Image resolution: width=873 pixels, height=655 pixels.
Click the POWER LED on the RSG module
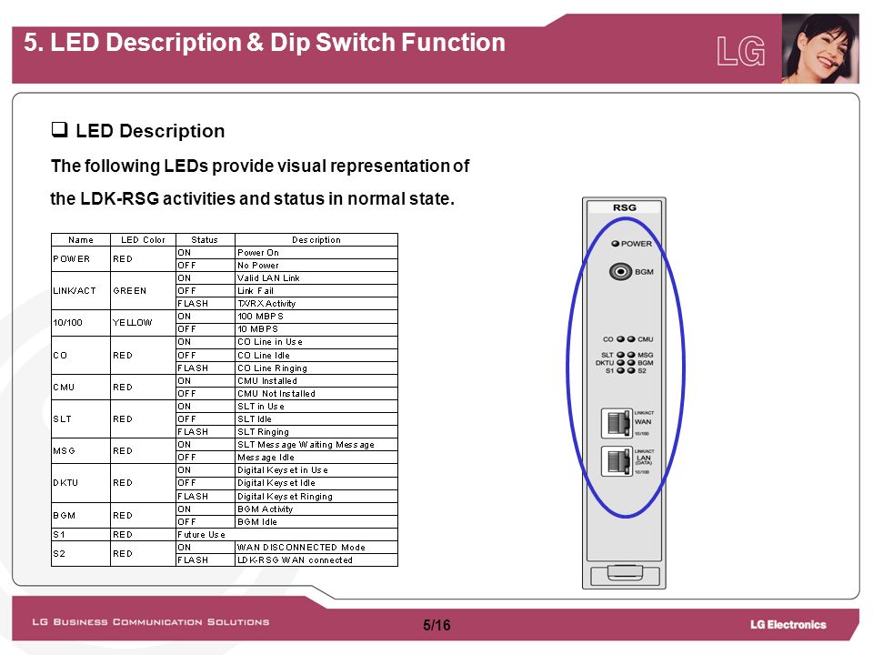(616, 244)
